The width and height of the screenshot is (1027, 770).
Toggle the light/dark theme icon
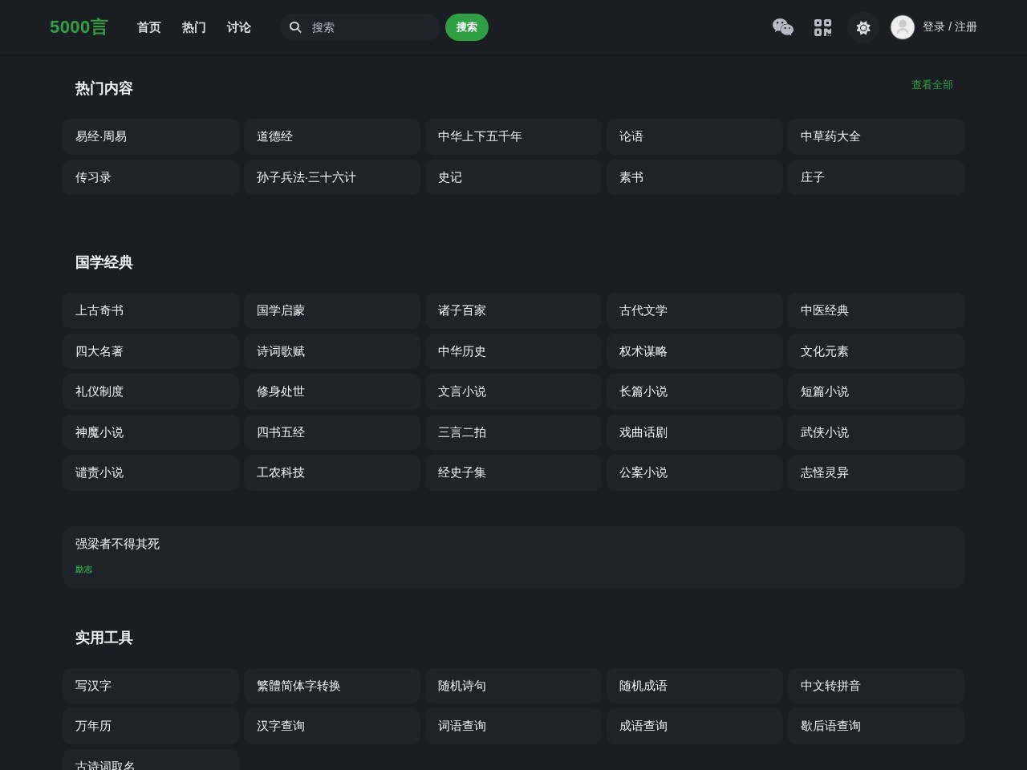coord(863,27)
